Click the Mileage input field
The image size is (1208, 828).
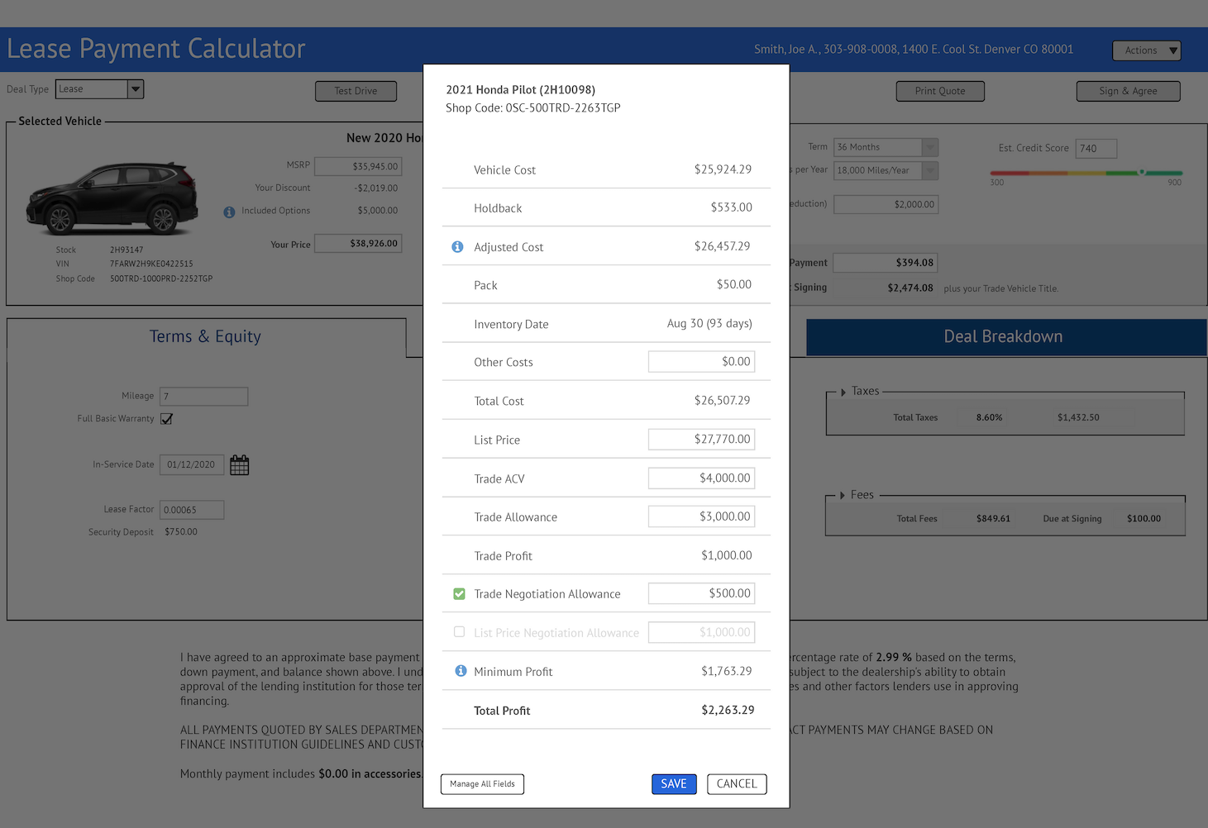point(203,397)
